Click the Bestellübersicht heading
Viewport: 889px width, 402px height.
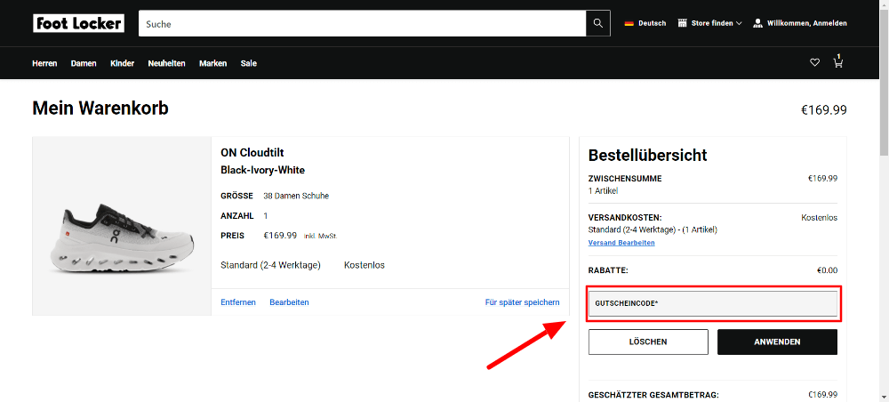click(x=647, y=155)
